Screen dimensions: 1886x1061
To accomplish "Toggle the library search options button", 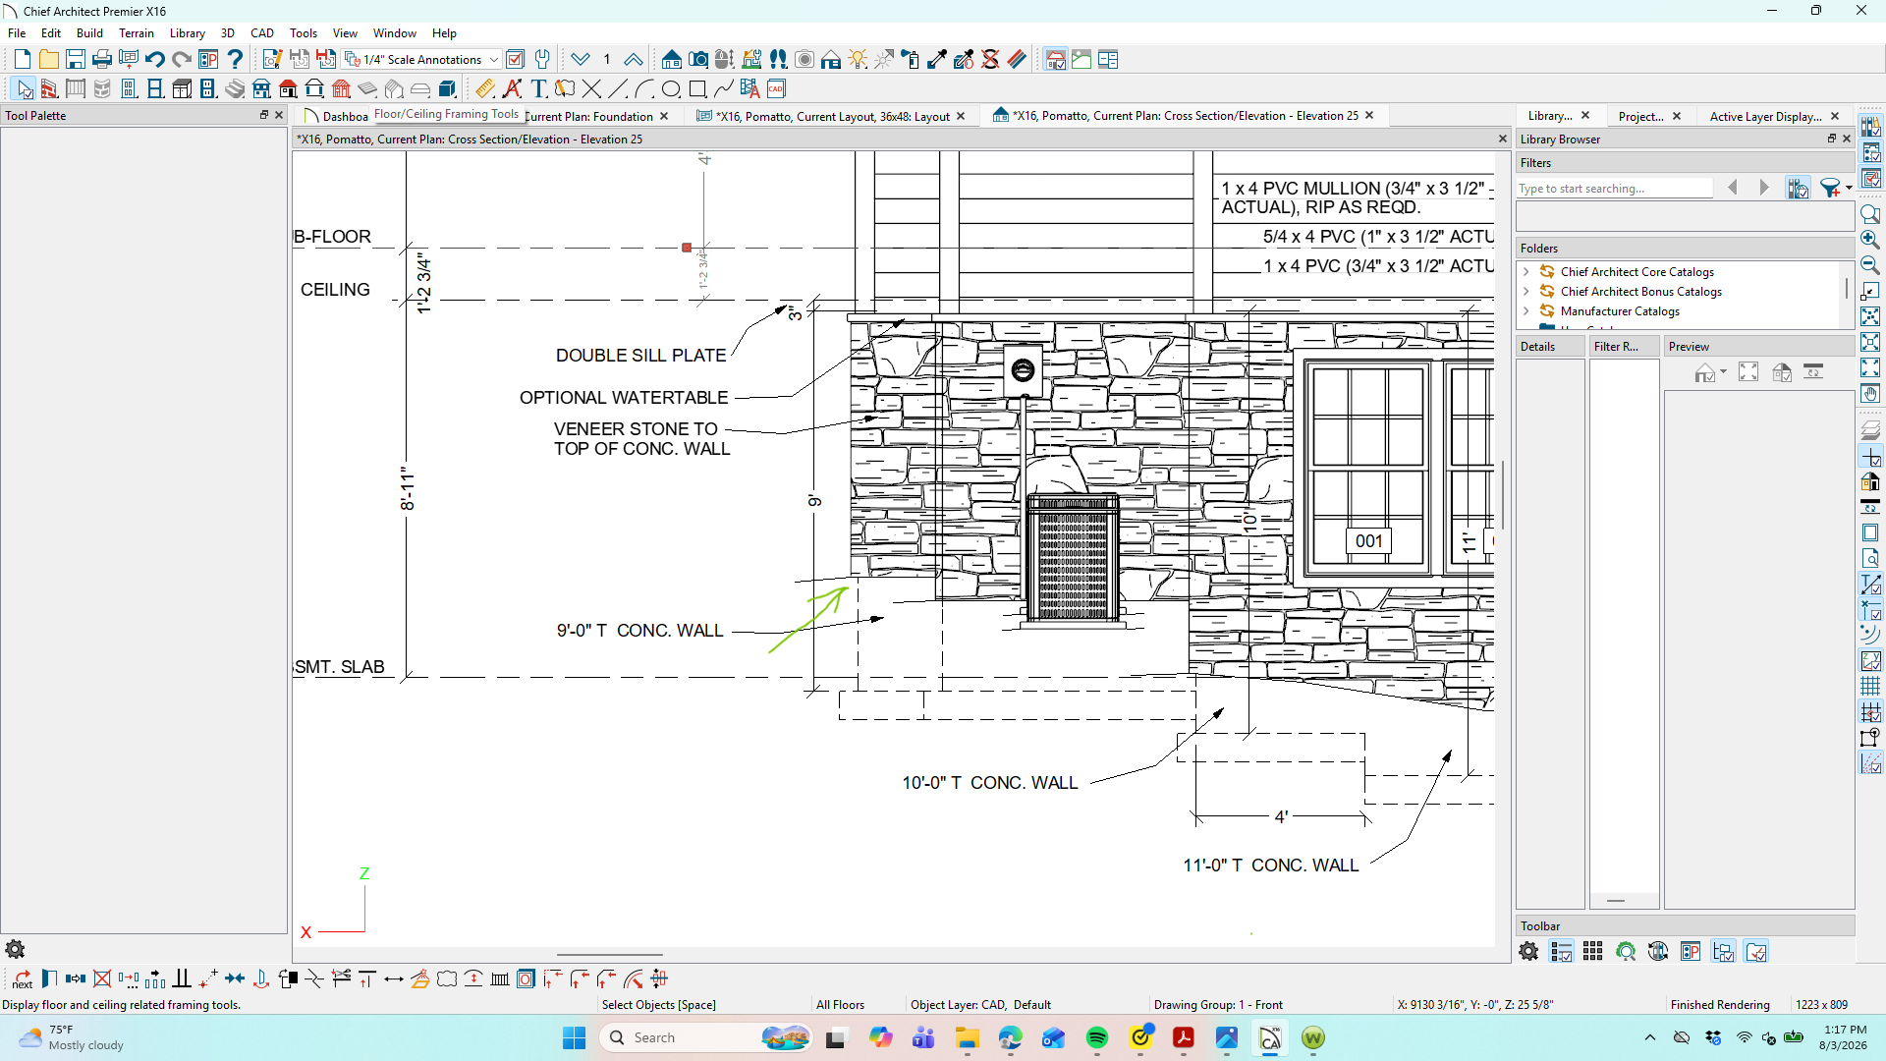I will click(1799, 188).
